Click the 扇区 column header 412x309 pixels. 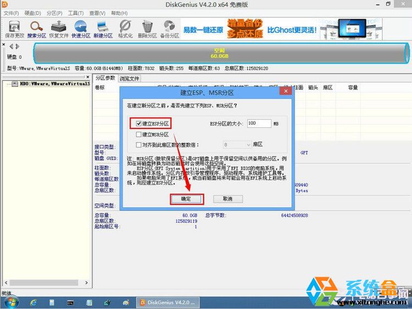327,88
